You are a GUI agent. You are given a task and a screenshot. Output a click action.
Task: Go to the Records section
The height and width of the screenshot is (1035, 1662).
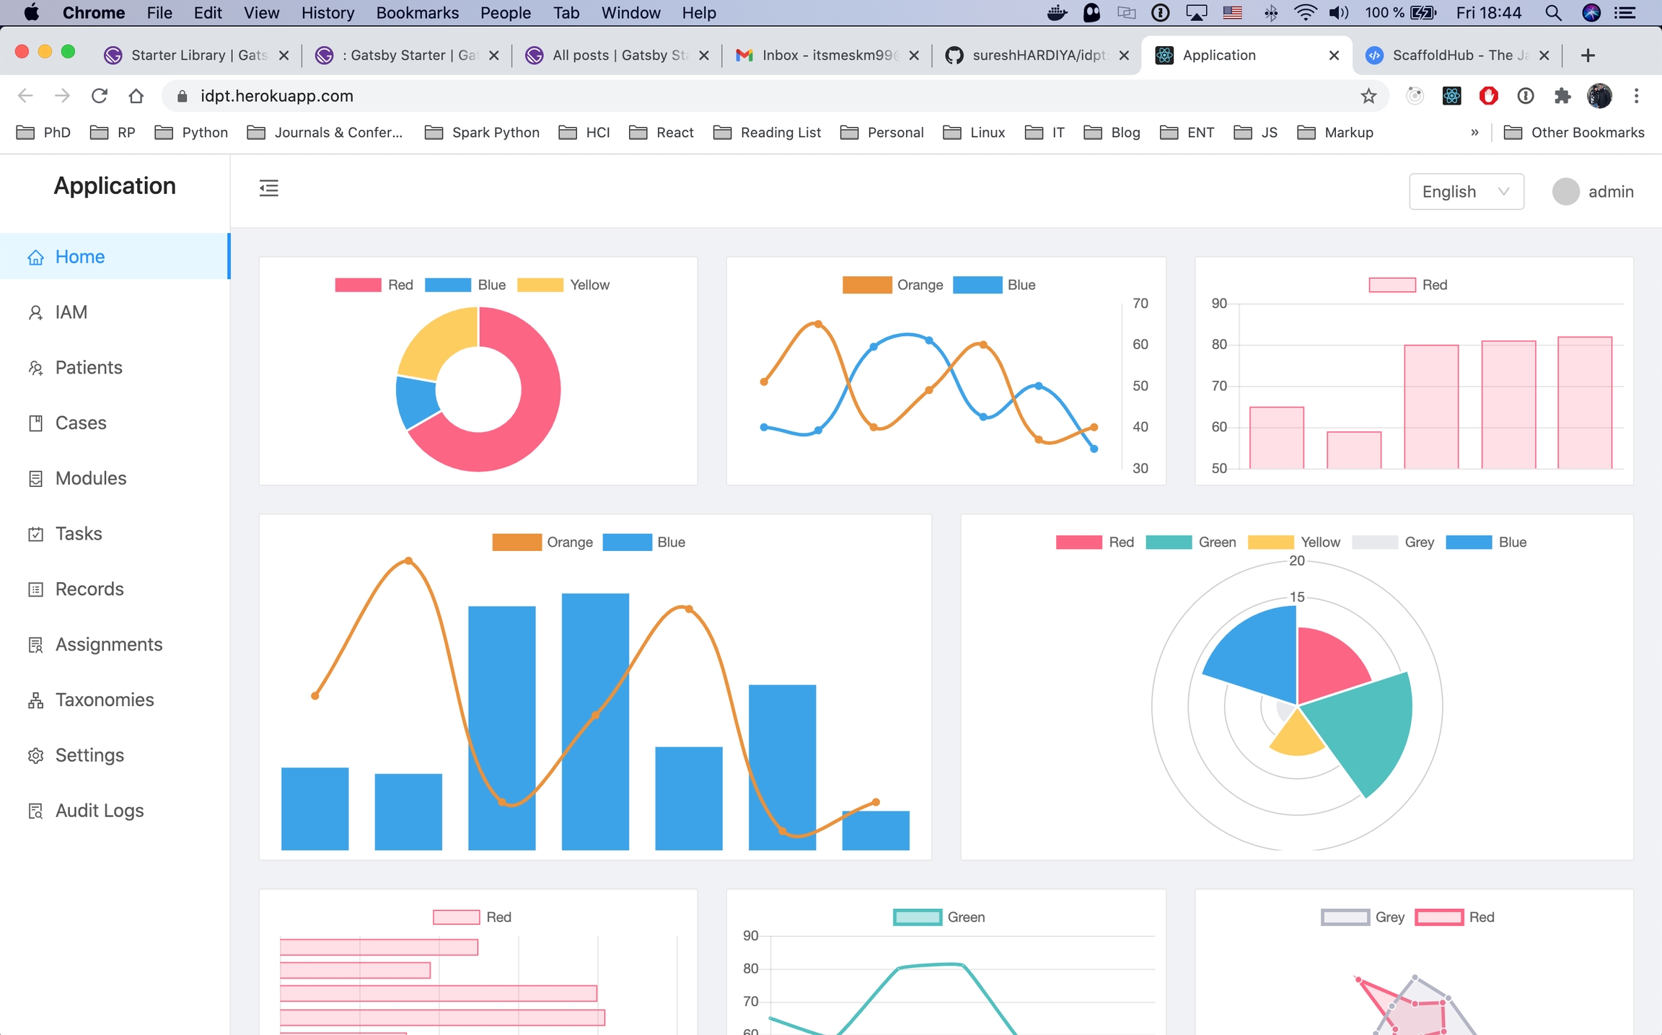click(x=89, y=589)
